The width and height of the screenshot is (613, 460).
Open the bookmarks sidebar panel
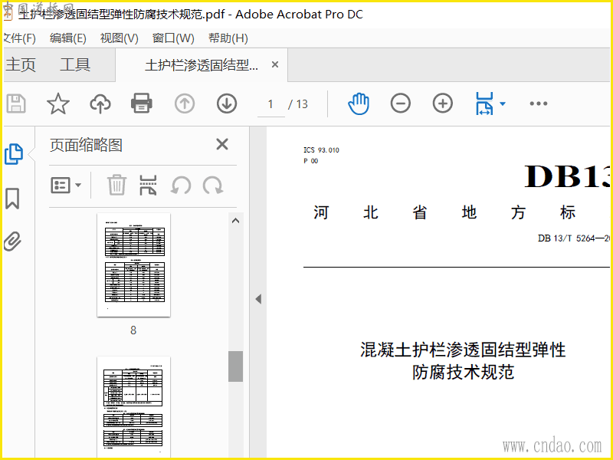(x=12, y=199)
